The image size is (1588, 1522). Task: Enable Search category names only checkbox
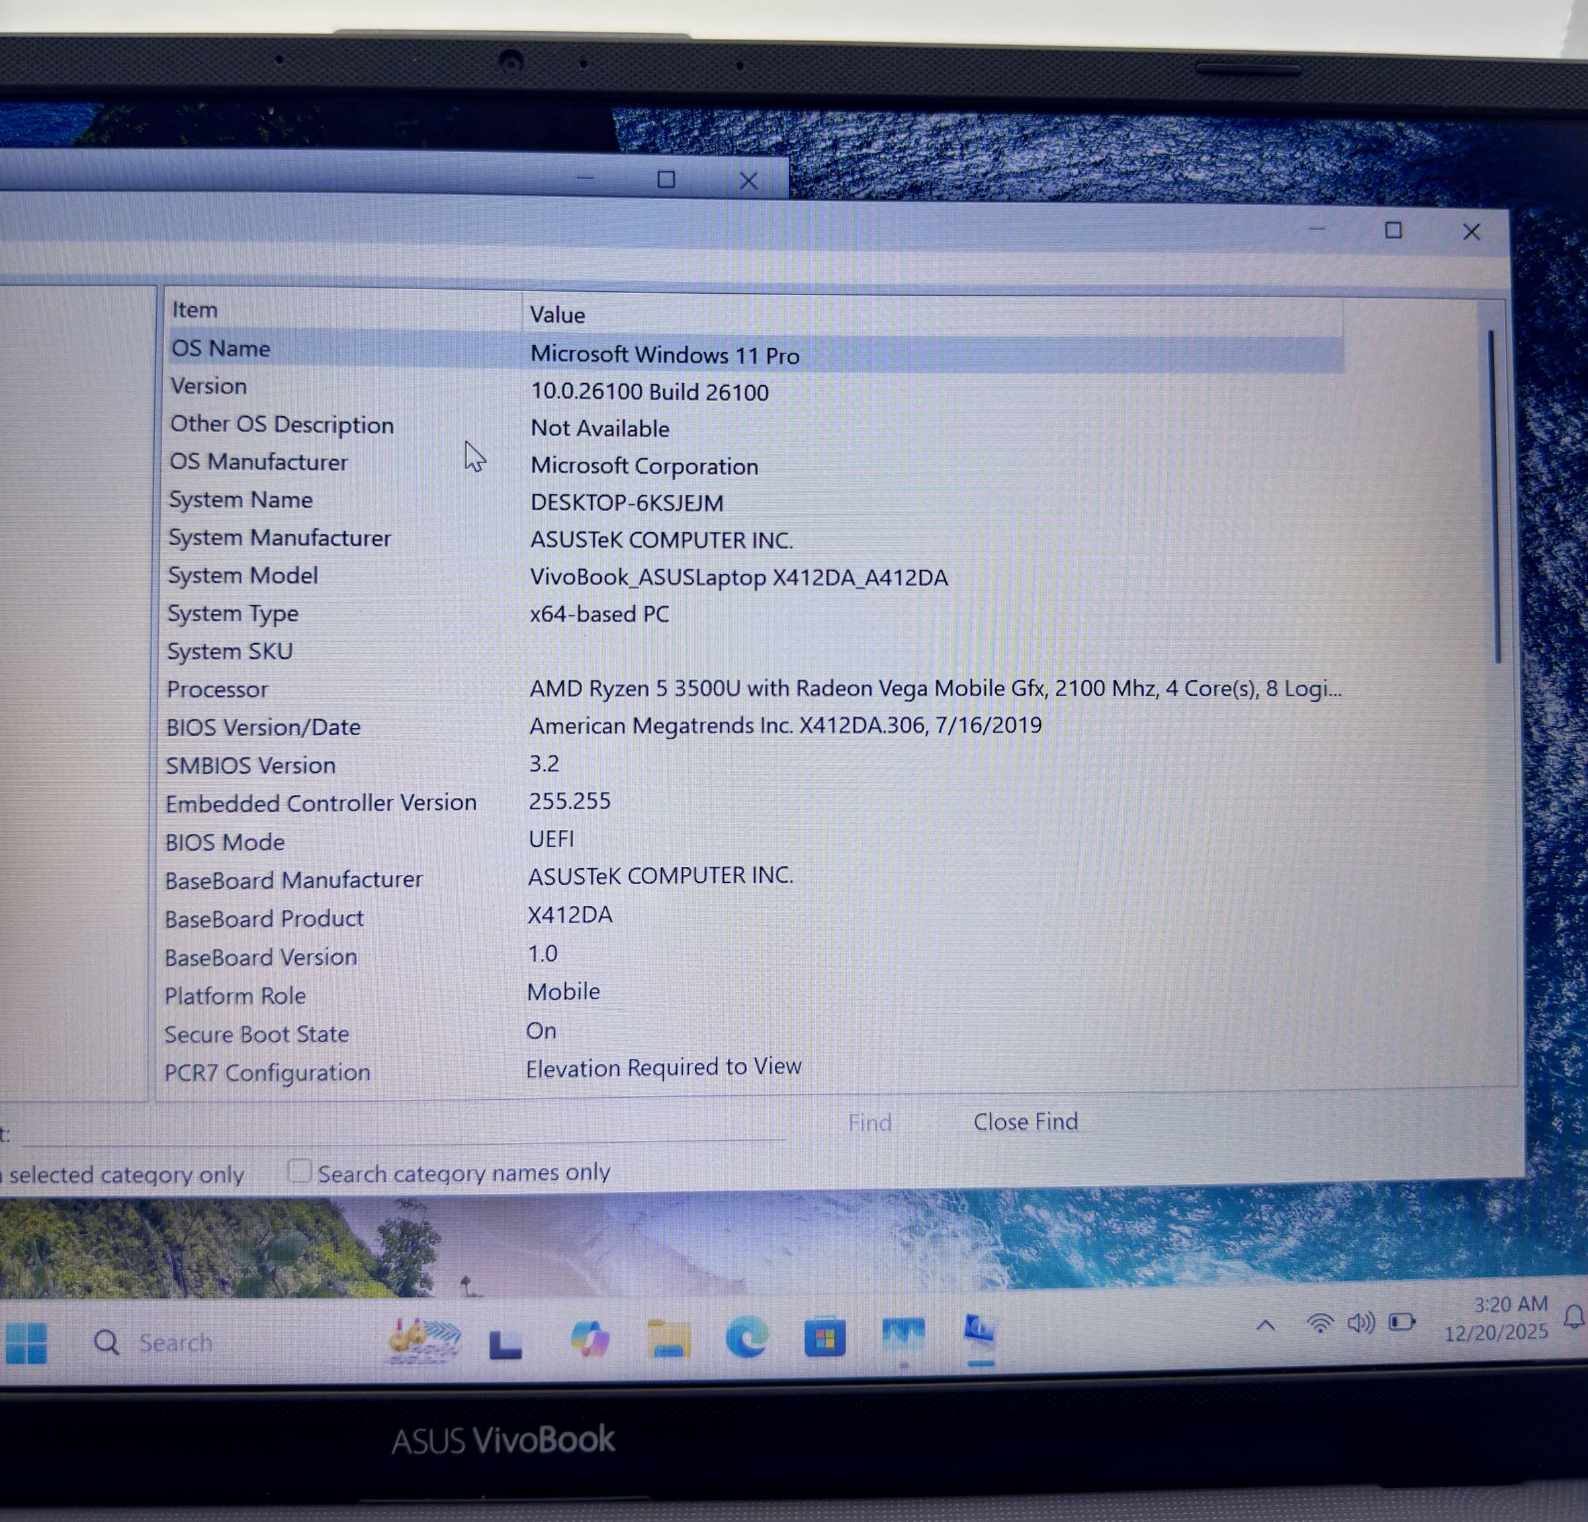299,1170
